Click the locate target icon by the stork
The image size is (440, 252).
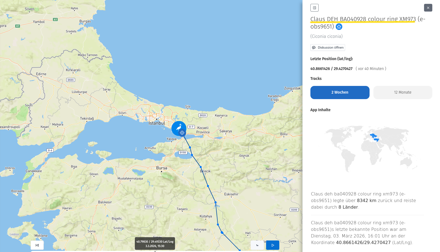(x=182, y=133)
